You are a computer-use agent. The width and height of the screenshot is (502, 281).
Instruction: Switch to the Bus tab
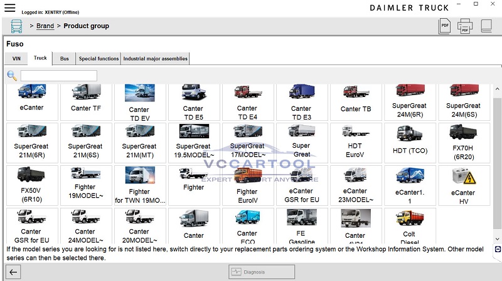click(65, 59)
